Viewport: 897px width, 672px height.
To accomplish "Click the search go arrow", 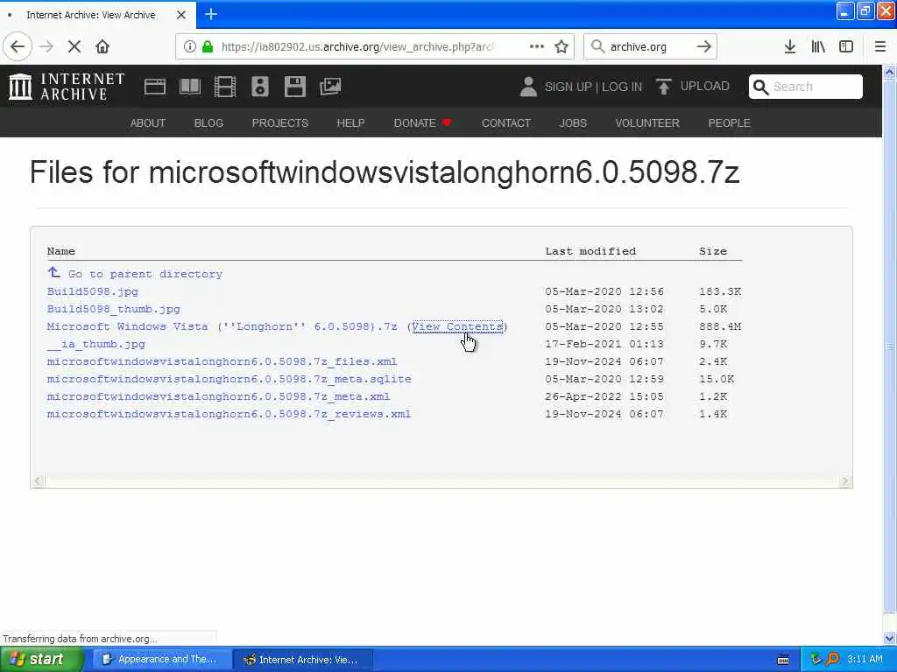I will tap(704, 47).
